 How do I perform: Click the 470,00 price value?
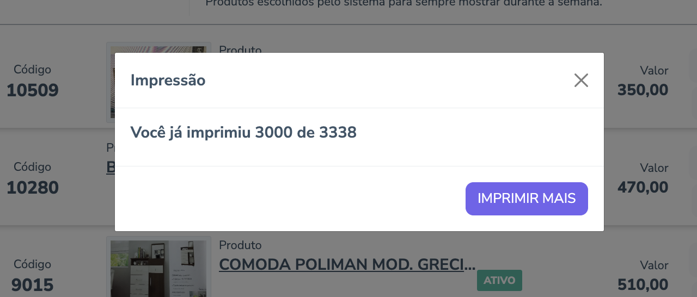coord(643,188)
